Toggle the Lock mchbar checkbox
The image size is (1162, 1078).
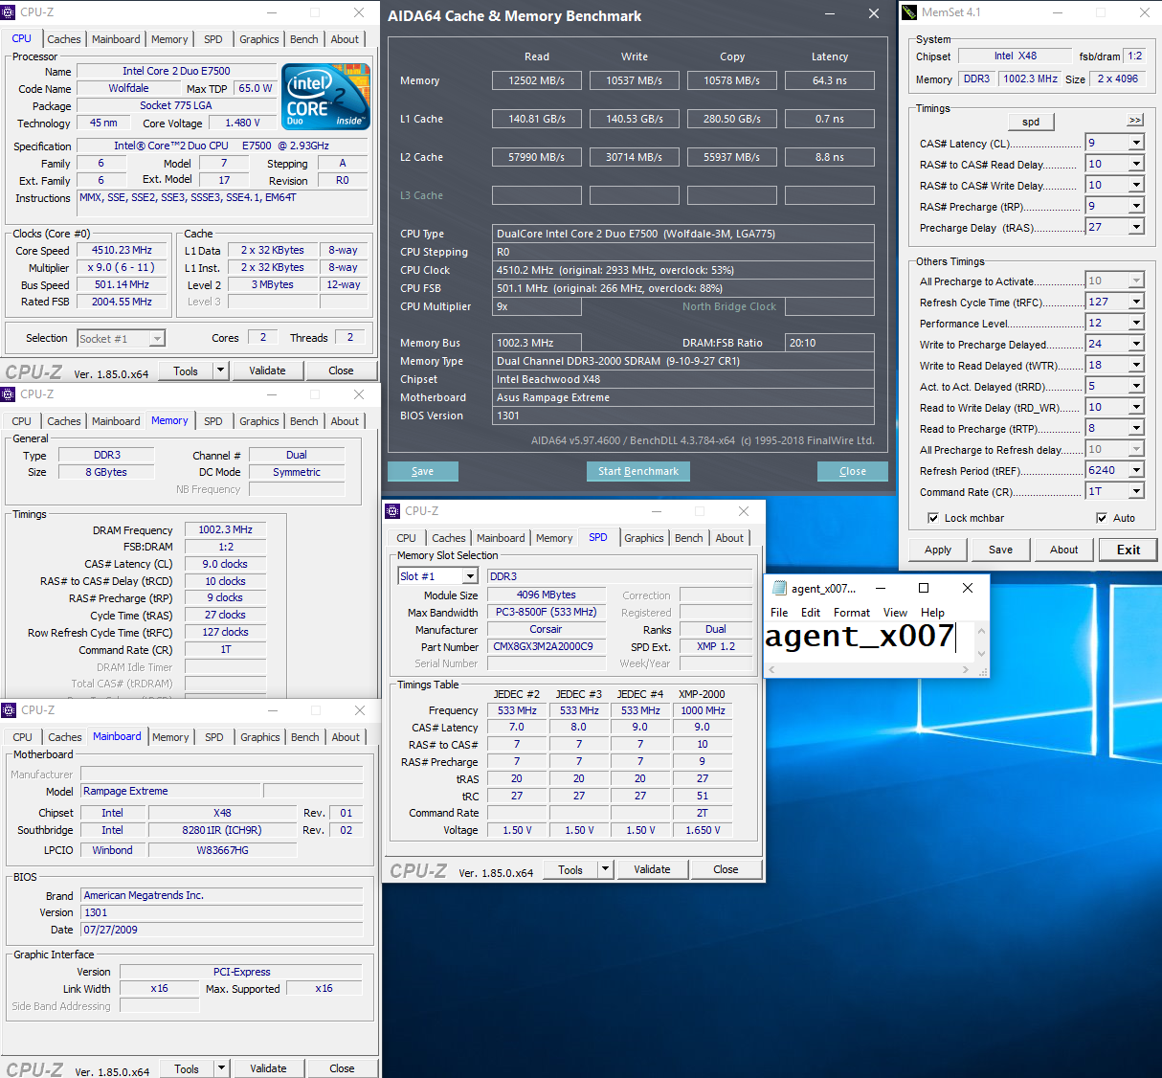(933, 518)
